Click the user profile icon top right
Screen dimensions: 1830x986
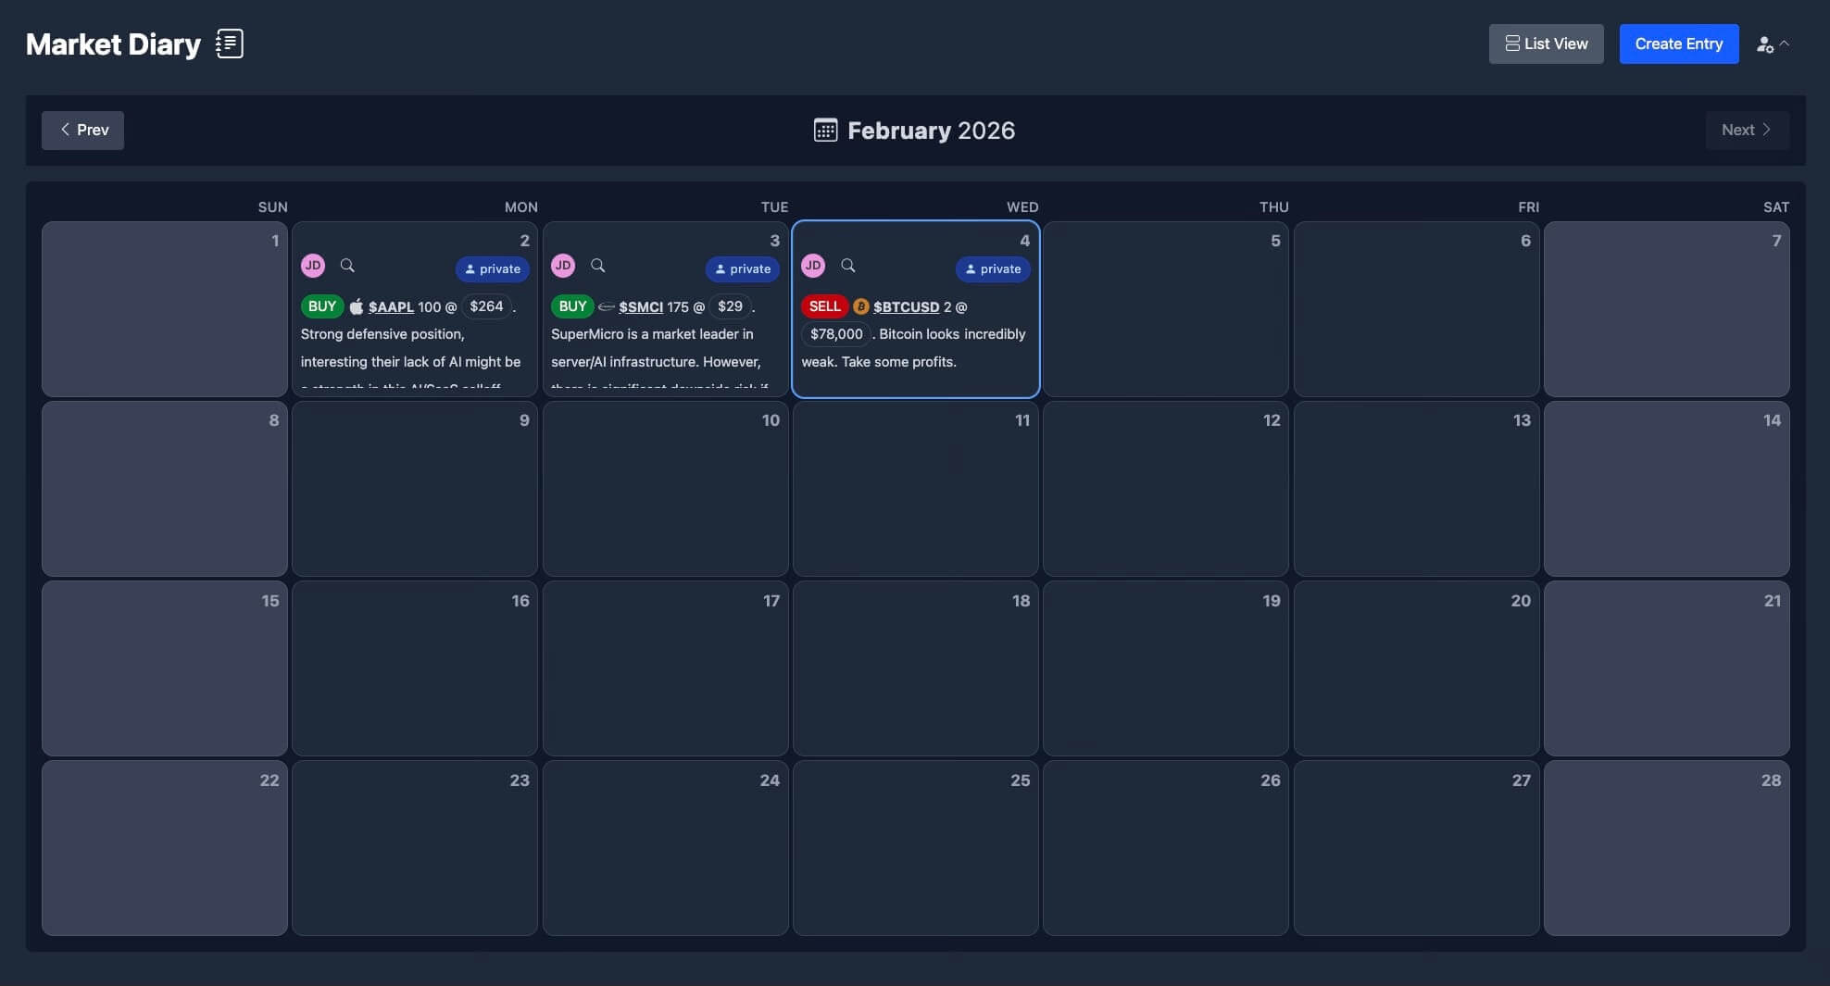(1765, 44)
